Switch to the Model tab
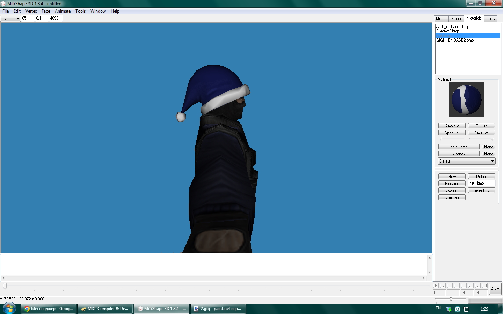Image resolution: width=503 pixels, height=314 pixels. [x=441, y=19]
